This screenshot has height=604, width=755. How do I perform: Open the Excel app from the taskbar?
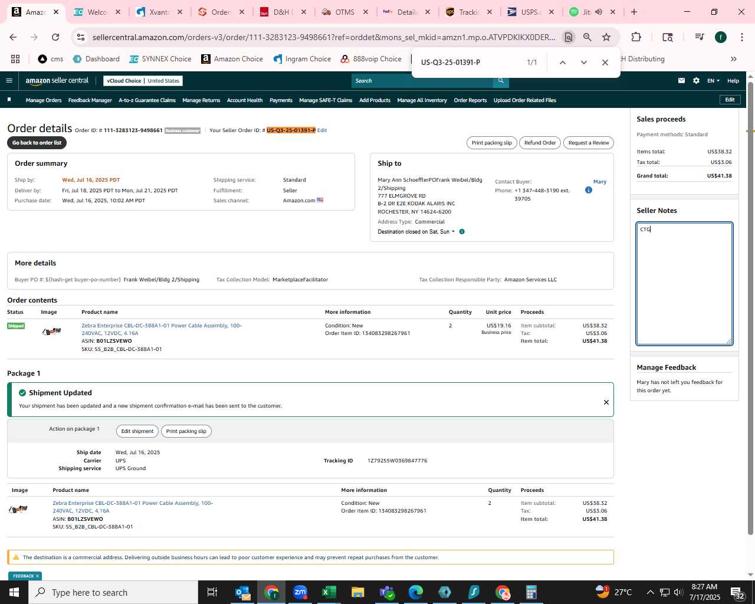(329, 592)
